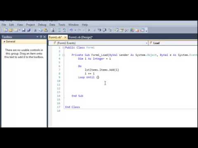Click the Paste clipboard icon

pyautogui.click(x=46, y=30)
